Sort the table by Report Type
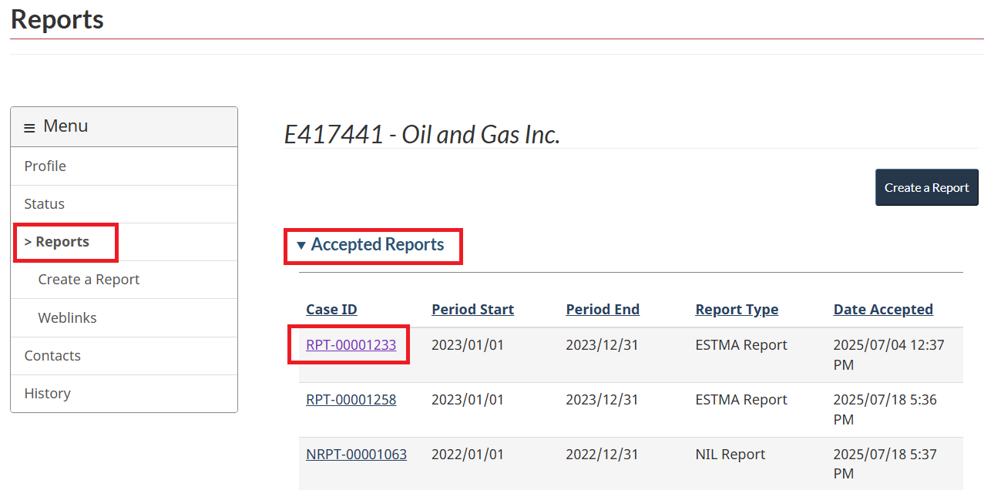This screenshot has width=984, height=490. (x=737, y=309)
